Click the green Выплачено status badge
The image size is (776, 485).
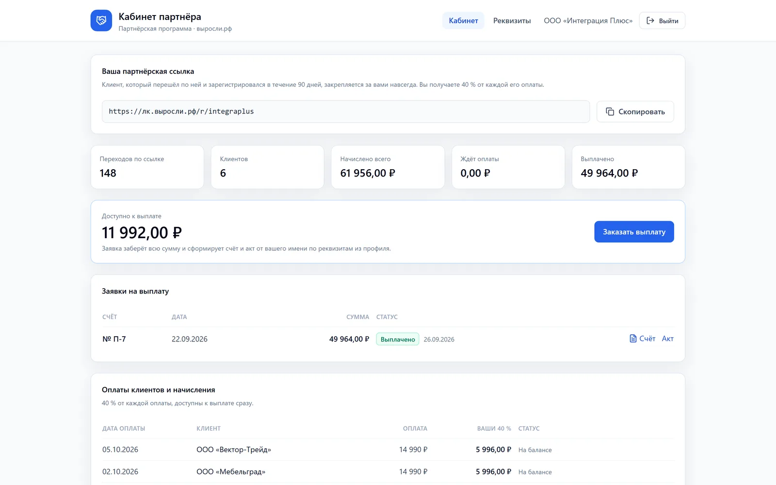[x=398, y=339]
